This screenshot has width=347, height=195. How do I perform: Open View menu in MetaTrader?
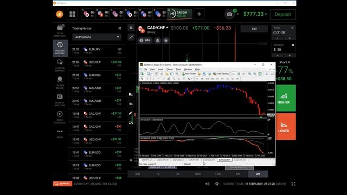click(152, 69)
